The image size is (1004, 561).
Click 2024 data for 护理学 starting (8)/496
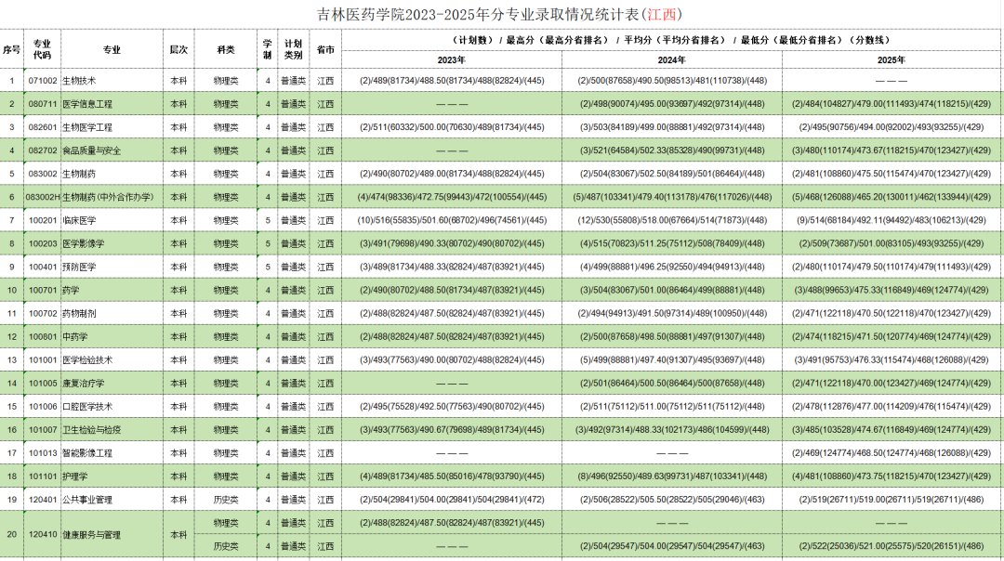[672, 476]
